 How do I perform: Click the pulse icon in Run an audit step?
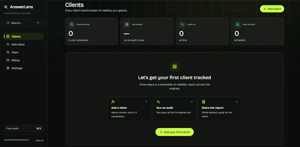tap(158, 102)
